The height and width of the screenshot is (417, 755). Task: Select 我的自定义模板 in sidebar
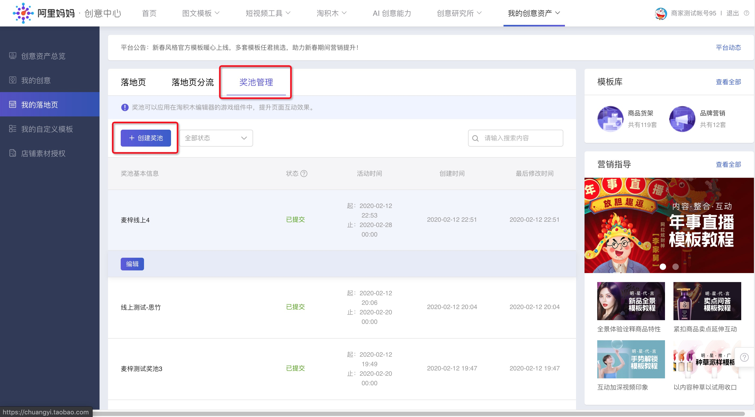point(47,129)
